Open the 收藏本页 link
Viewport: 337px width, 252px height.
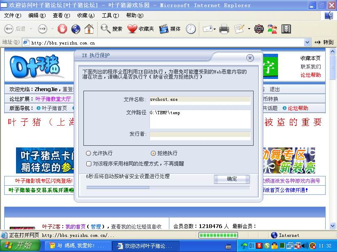pos(310,58)
